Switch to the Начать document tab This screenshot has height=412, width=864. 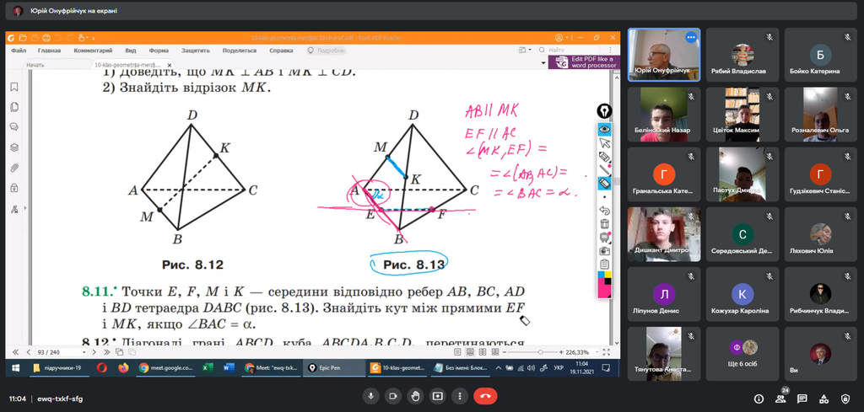[35, 64]
